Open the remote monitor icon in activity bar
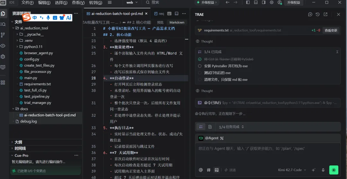This screenshot has height=179, width=347. [x=3, y=67]
